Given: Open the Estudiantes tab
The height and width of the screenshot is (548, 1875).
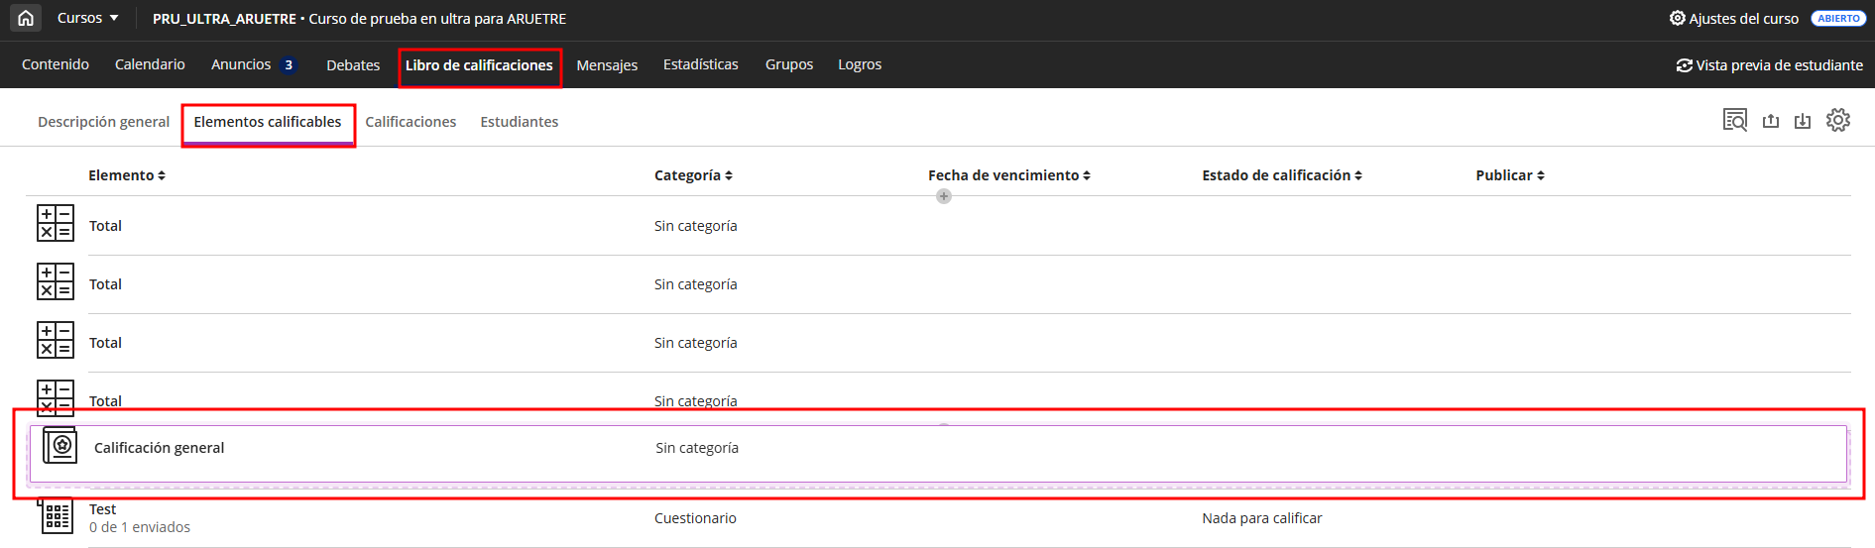Looking at the screenshot, I should [519, 122].
